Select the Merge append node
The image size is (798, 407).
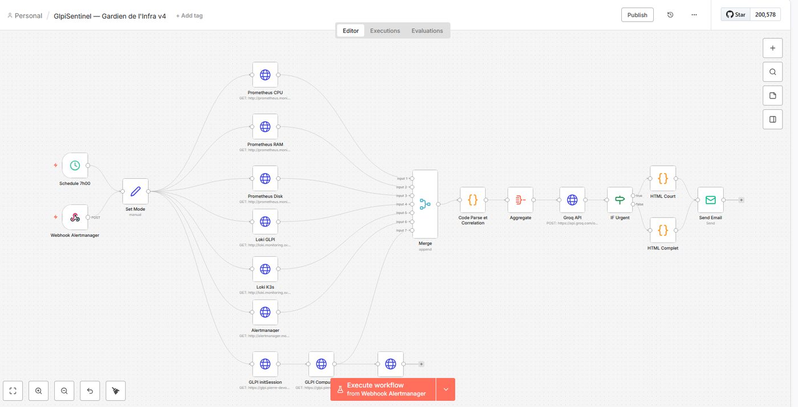point(425,204)
